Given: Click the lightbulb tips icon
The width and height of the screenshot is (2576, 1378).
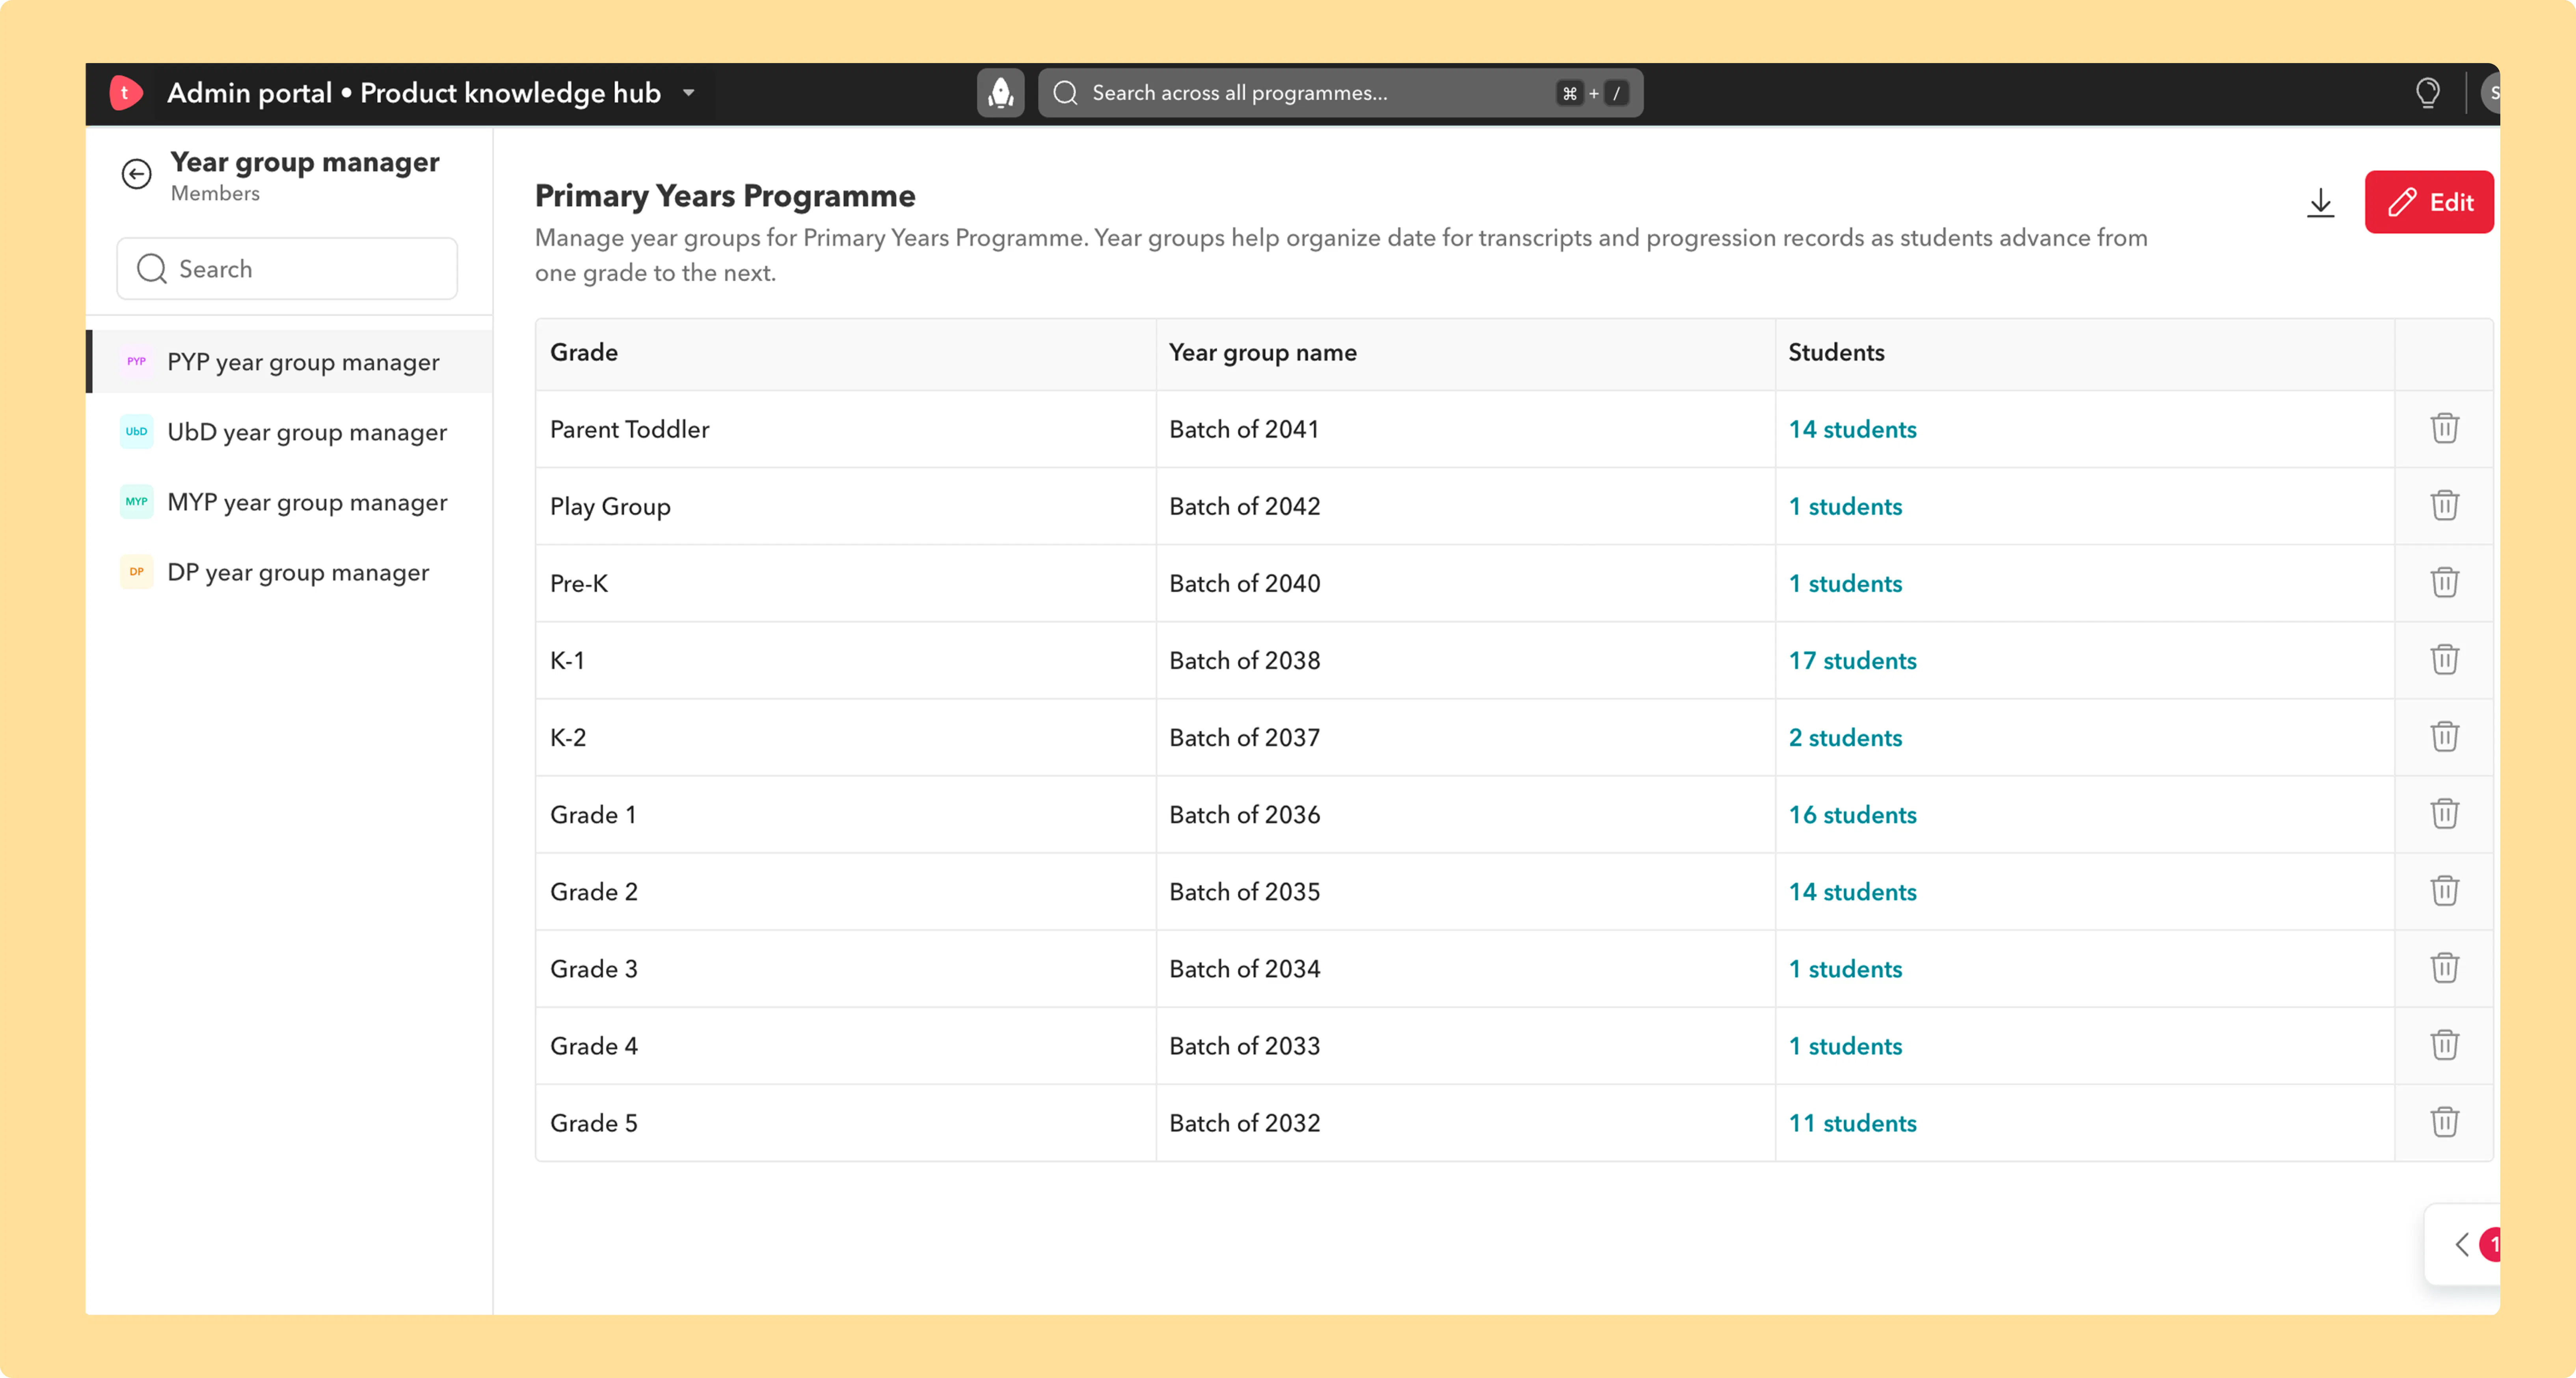Looking at the screenshot, I should [x=2427, y=93].
